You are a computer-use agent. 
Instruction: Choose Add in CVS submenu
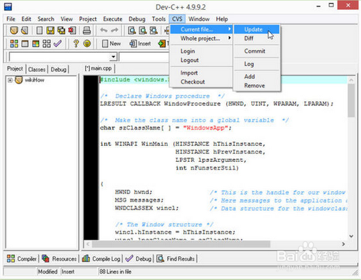[x=257, y=77]
